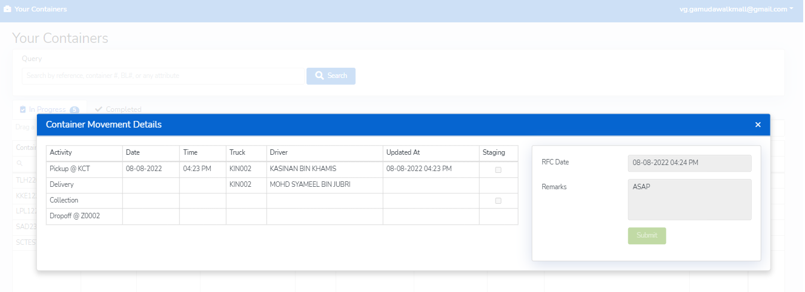The height and width of the screenshot is (292, 805).
Task: Click truck KIN002 in the Delivery row
Action: point(240,184)
